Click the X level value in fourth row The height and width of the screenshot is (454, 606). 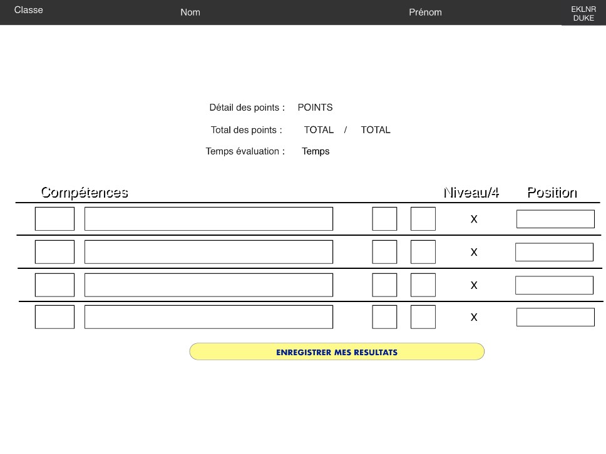point(474,317)
